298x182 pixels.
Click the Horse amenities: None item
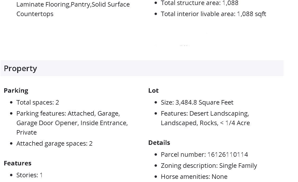pos(194,177)
